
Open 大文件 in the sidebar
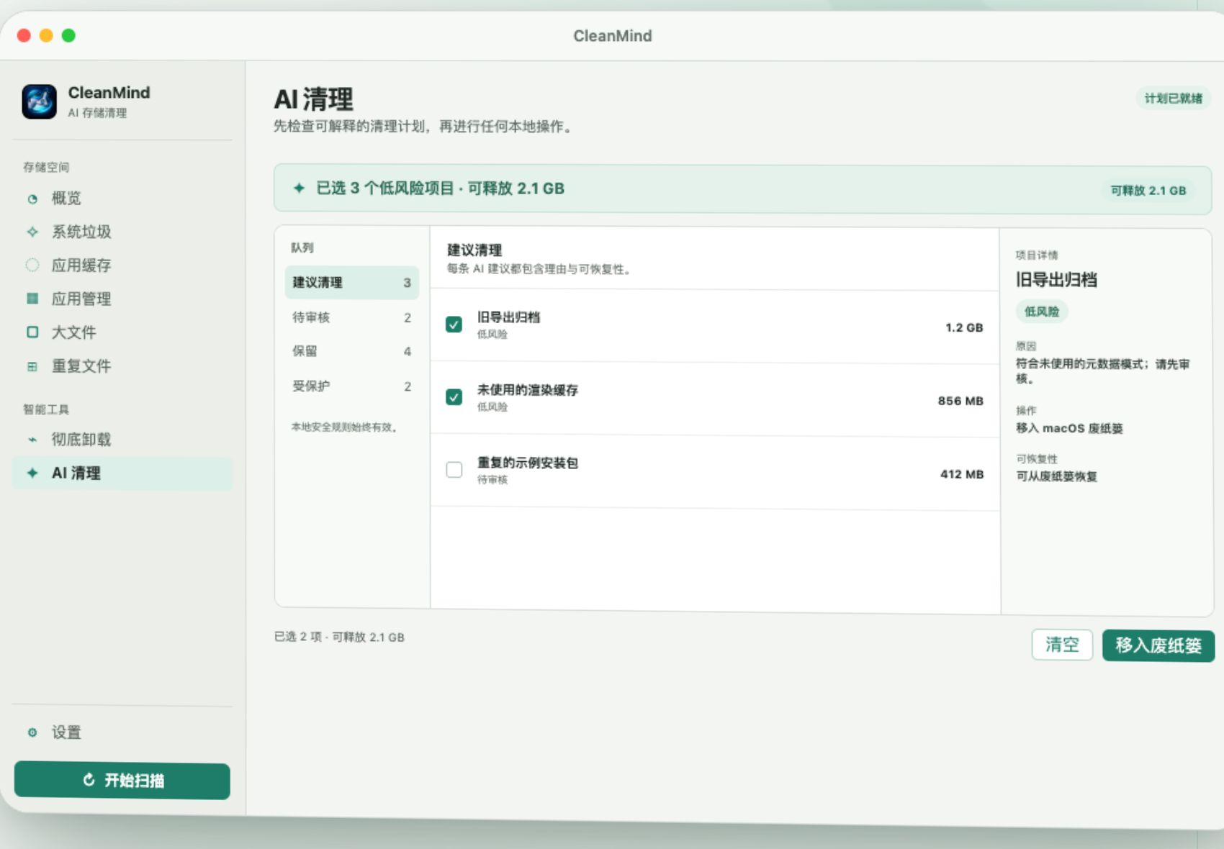pos(122,332)
